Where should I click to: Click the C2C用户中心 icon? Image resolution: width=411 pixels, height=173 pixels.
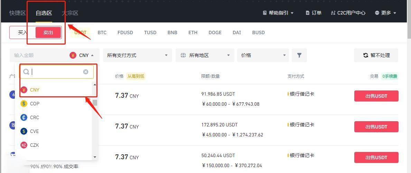333,13
